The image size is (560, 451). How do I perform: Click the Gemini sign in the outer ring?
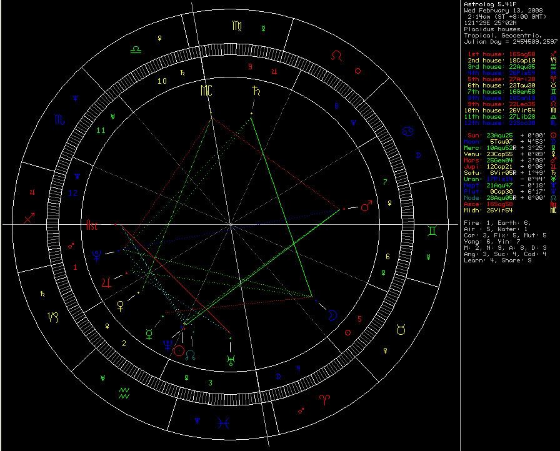432,231
